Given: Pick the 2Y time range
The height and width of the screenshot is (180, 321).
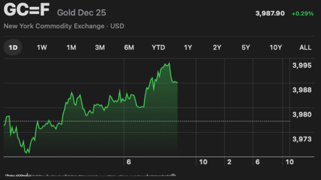Looking at the screenshot, I should pyautogui.click(x=217, y=47).
